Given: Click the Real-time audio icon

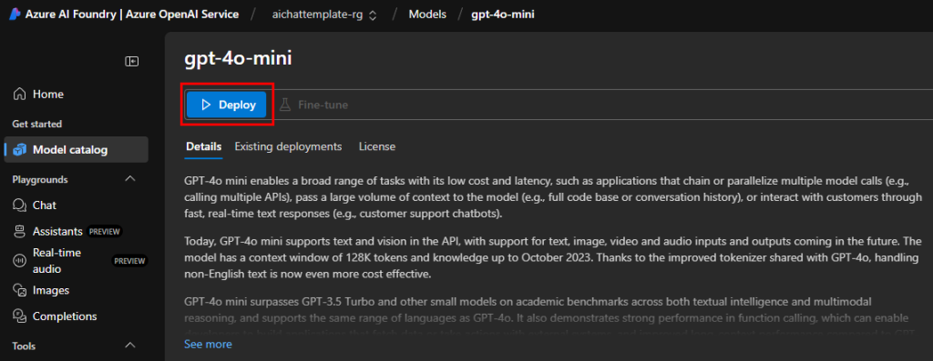Looking at the screenshot, I should click(x=20, y=261).
